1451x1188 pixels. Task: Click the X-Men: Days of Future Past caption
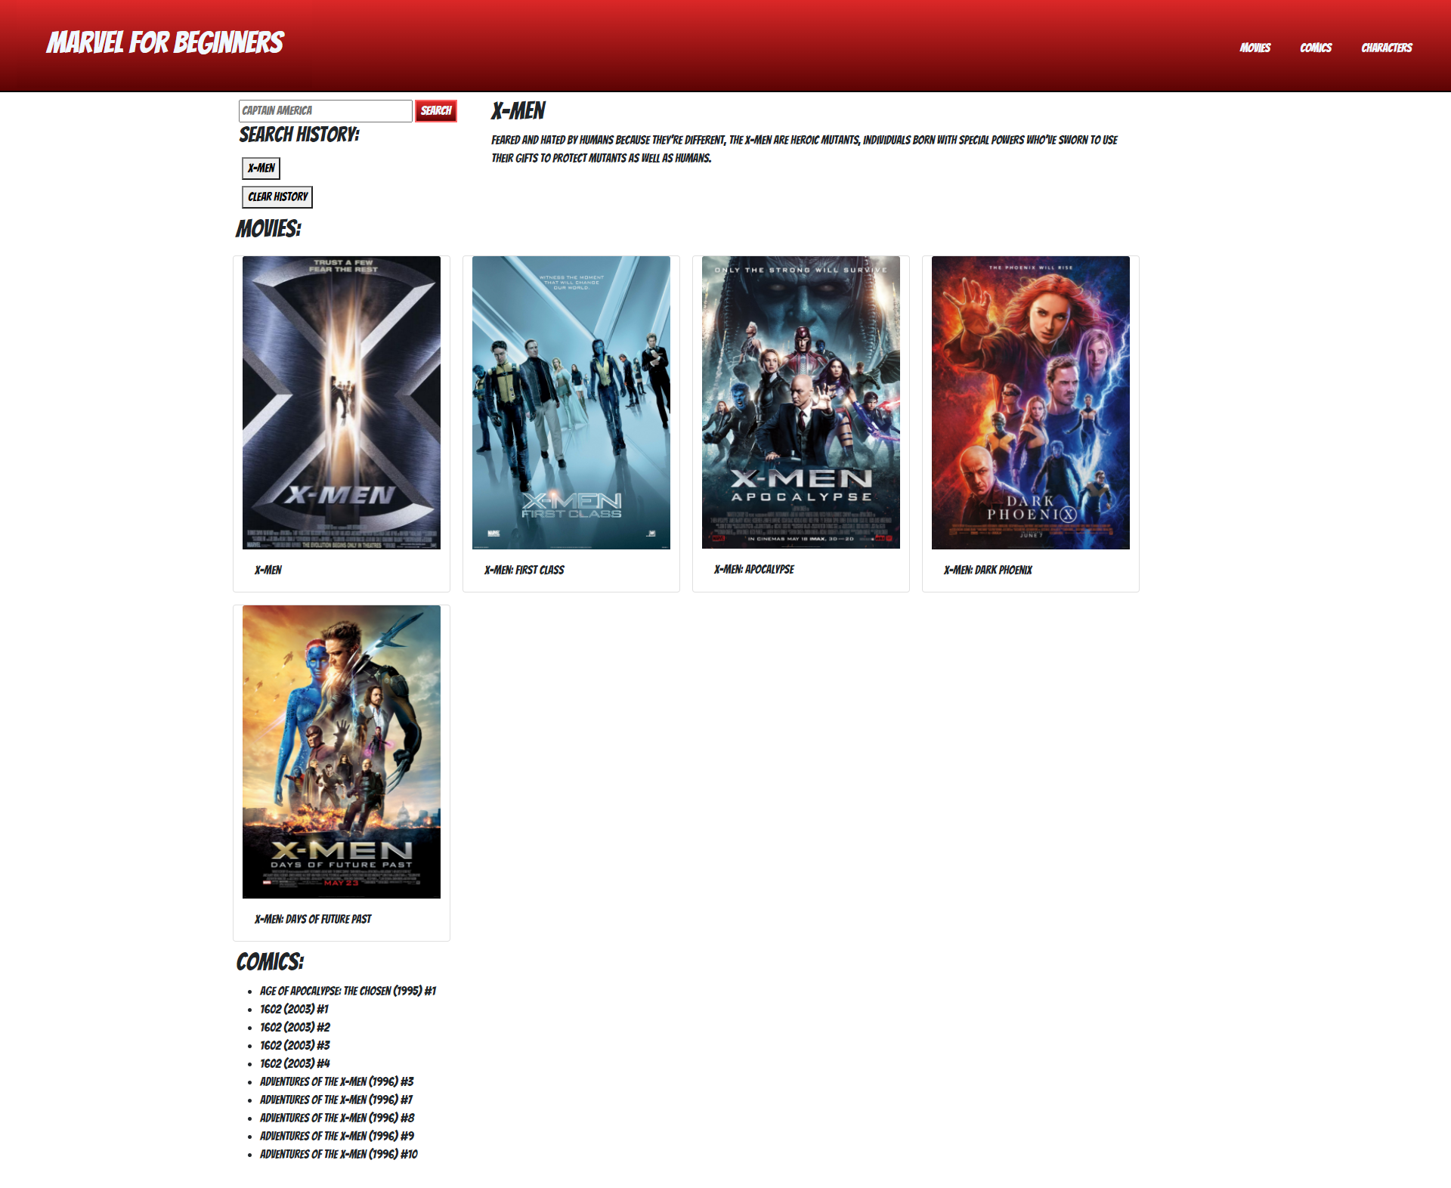tap(313, 919)
